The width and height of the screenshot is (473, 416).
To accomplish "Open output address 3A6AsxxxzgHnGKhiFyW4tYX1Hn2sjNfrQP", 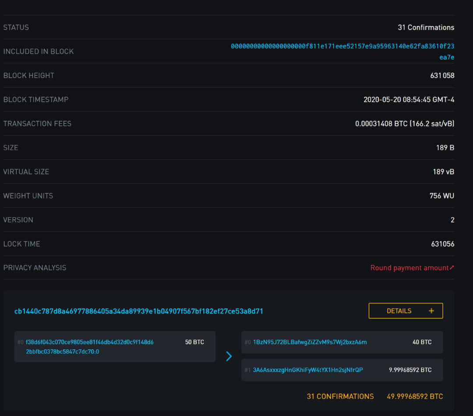I will pos(307,370).
